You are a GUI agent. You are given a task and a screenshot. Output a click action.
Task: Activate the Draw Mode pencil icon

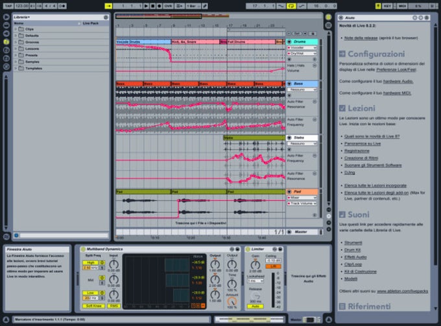coord(205,6)
